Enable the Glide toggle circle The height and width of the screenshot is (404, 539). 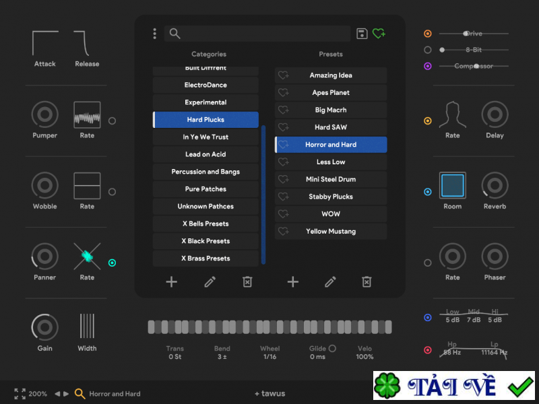pyautogui.click(x=332, y=348)
